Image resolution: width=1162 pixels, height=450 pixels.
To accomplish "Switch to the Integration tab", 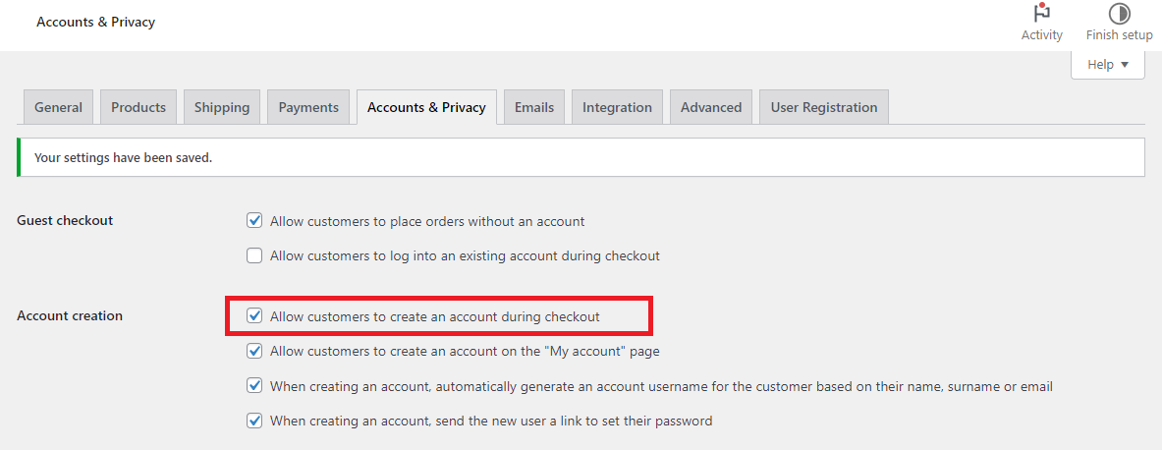I will pyautogui.click(x=617, y=107).
